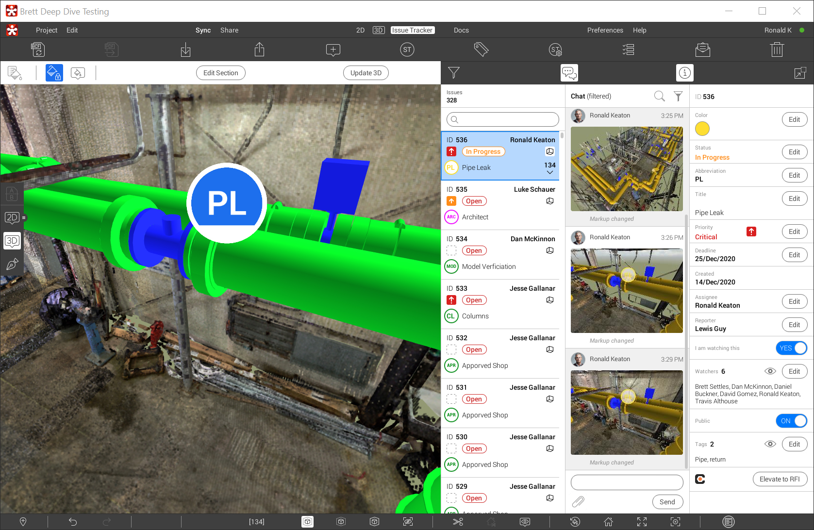Turn off the Public toggle switch
Screen dimensions: 814x530
click(791, 421)
